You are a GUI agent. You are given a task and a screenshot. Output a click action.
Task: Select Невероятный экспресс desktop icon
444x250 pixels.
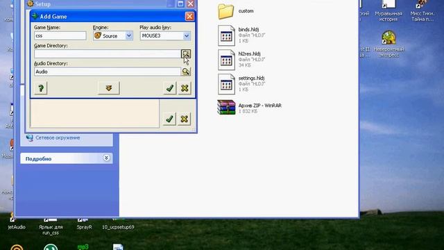(388, 44)
